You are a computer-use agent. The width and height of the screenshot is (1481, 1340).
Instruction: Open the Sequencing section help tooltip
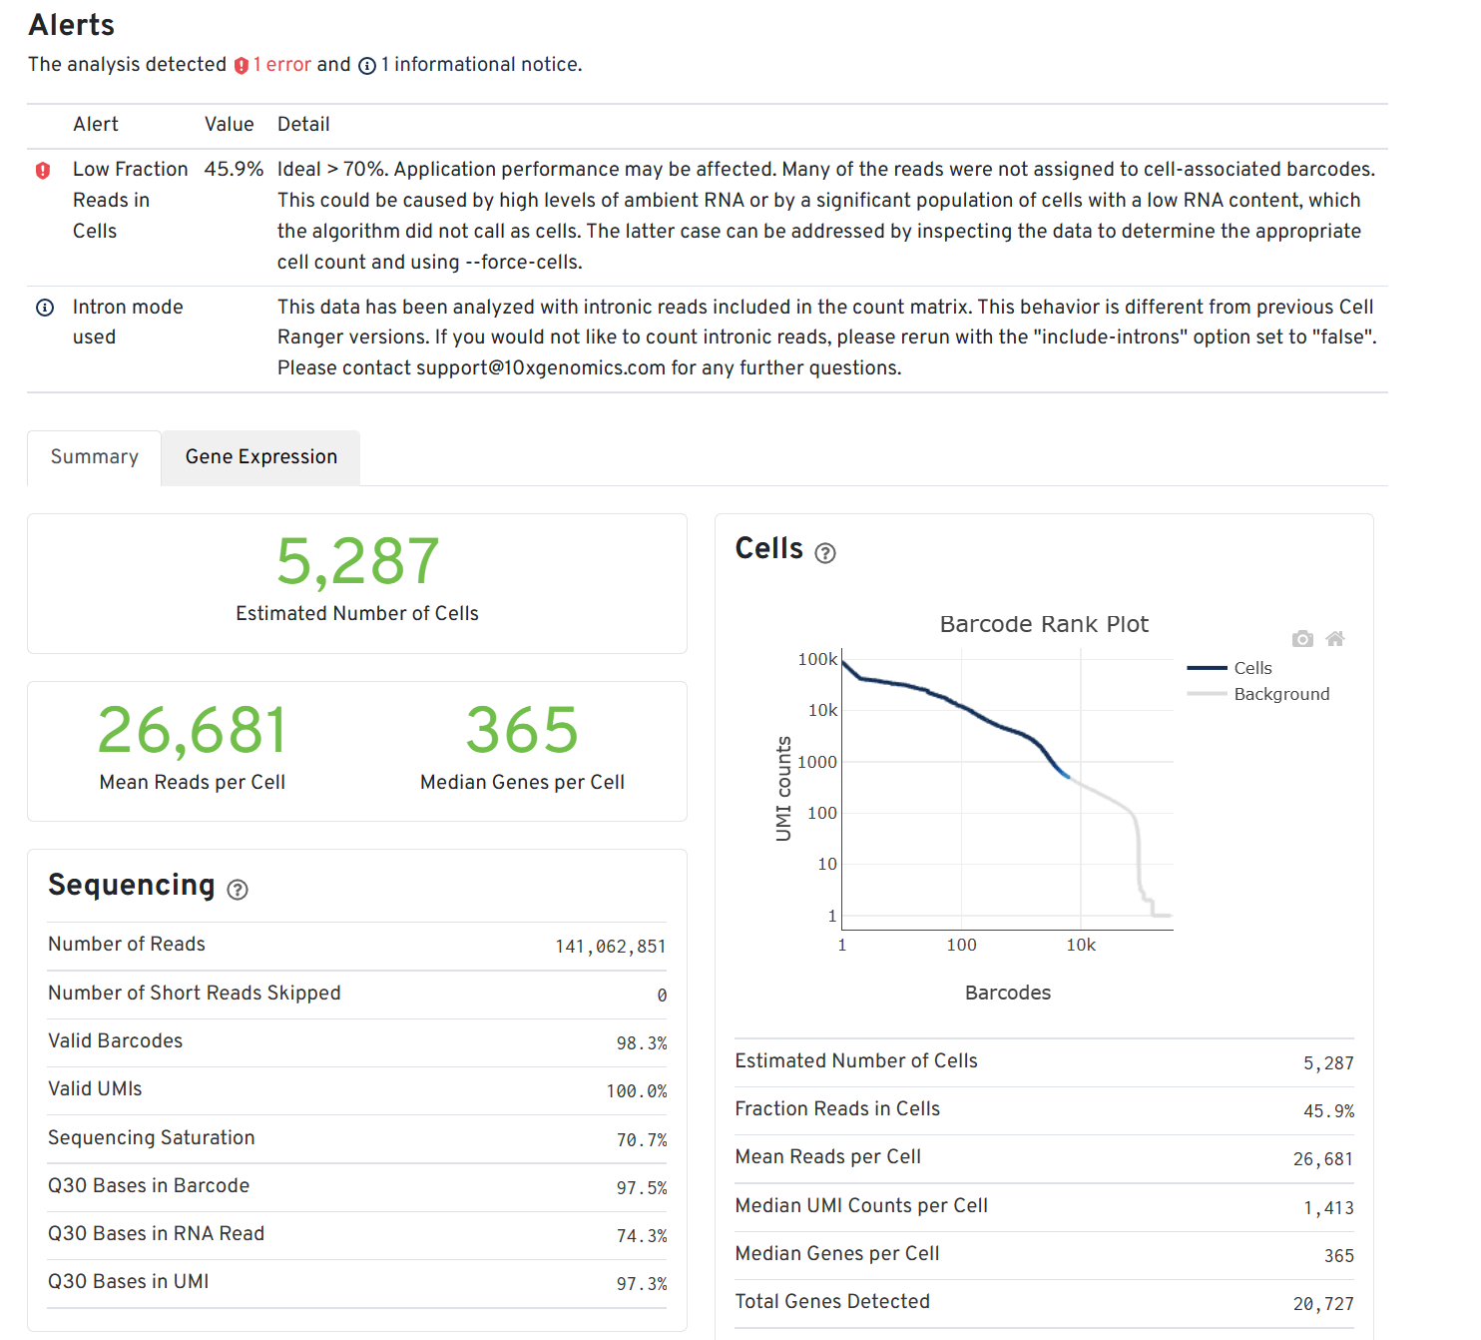[238, 890]
